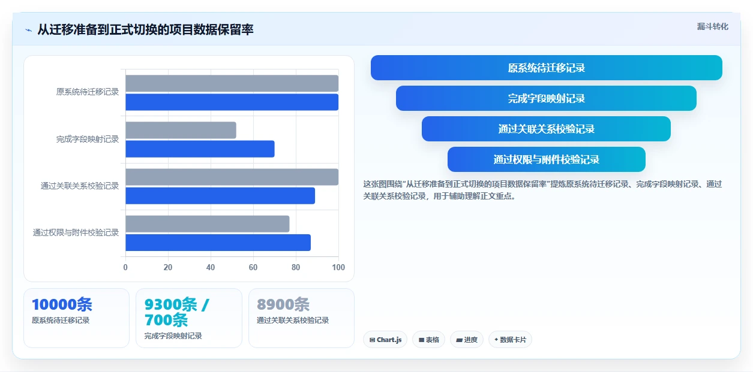
Task: Click the 进度 tag chip
Action: pos(466,340)
